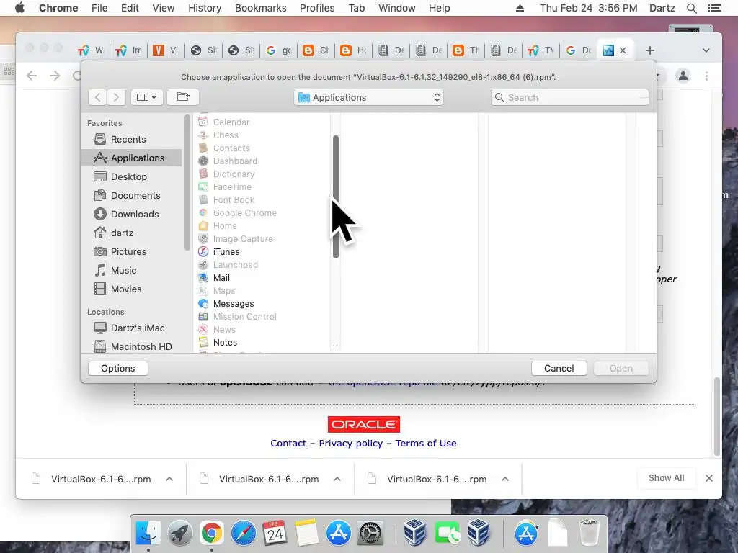This screenshot has height=553, width=738.
Task: Open Safari from the Dock
Action: point(244,534)
